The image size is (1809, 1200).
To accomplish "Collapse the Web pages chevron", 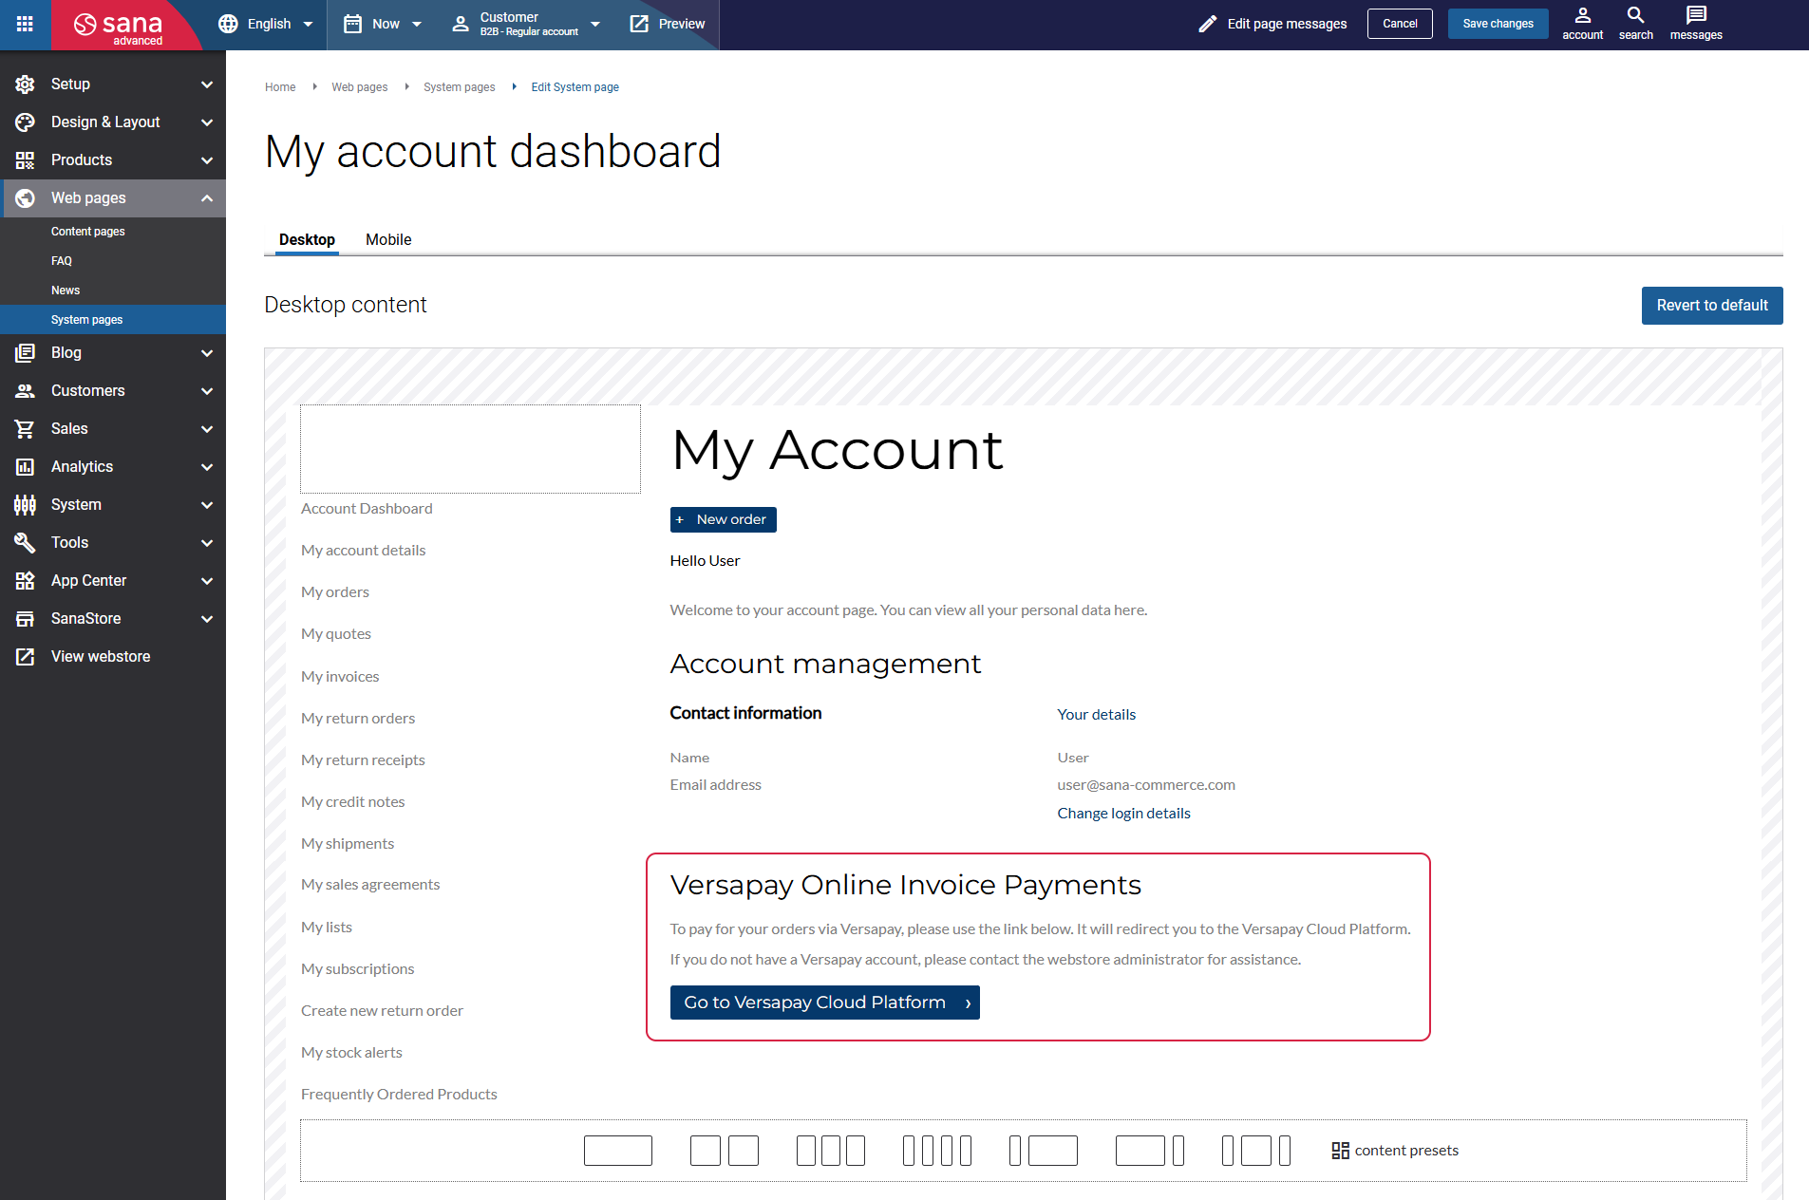I will 207,198.
